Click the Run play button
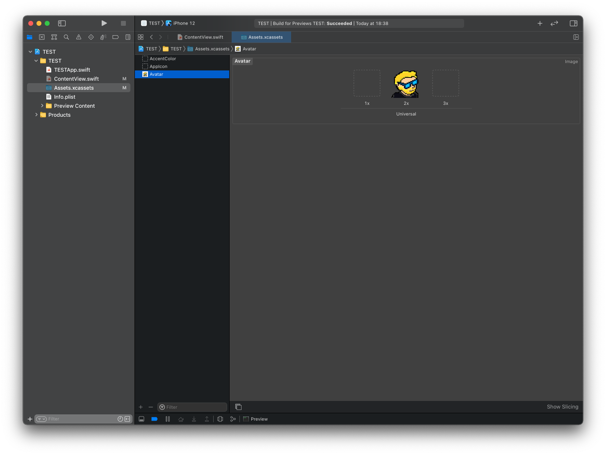The image size is (606, 455). click(104, 23)
